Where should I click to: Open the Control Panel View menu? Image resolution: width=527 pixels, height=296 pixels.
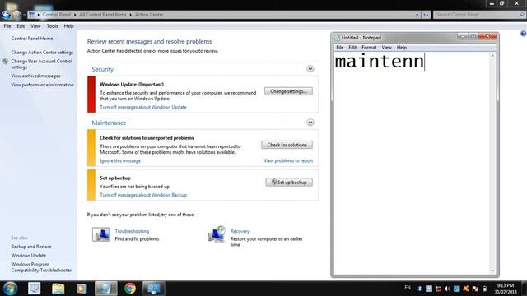pos(35,25)
